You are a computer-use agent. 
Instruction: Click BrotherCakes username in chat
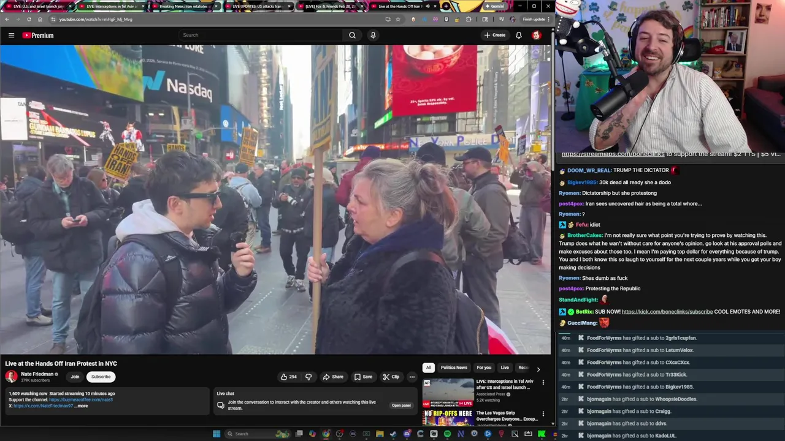tap(585, 235)
